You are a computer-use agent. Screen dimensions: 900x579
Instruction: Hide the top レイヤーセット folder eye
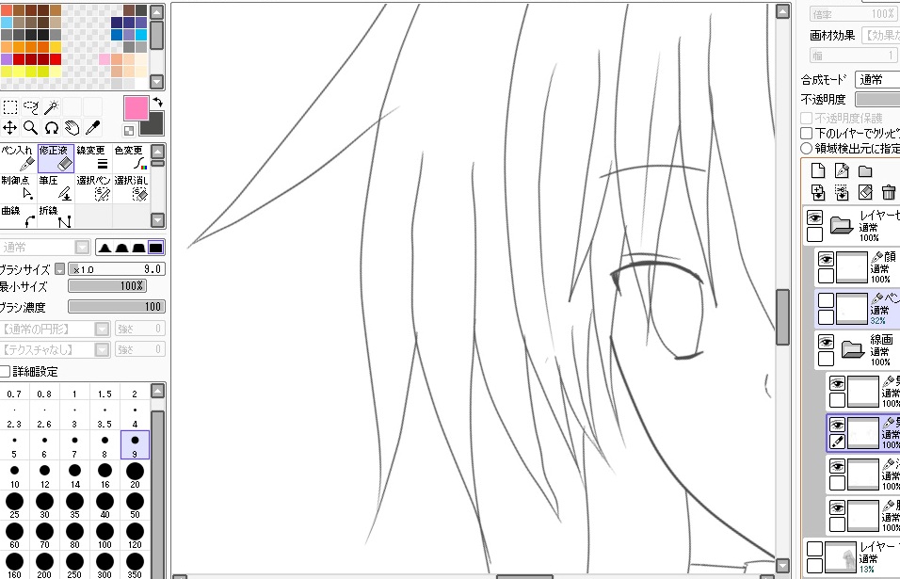(814, 217)
